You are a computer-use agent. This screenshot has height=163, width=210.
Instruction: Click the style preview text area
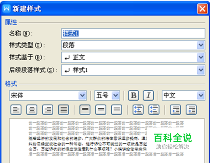(x=107, y=141)
